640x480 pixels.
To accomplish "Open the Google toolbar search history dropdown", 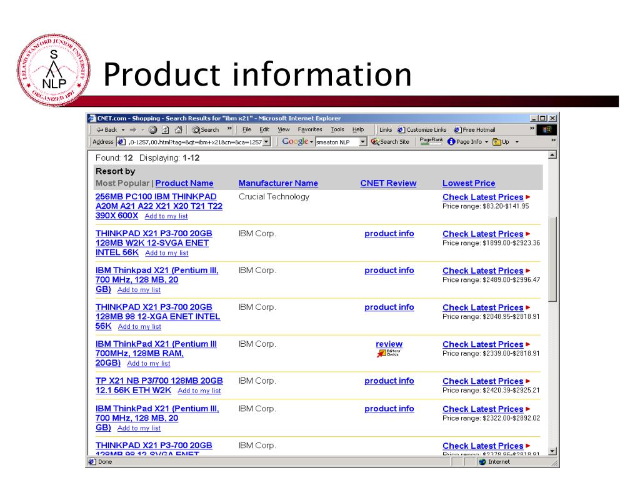I will click(362, 142).
